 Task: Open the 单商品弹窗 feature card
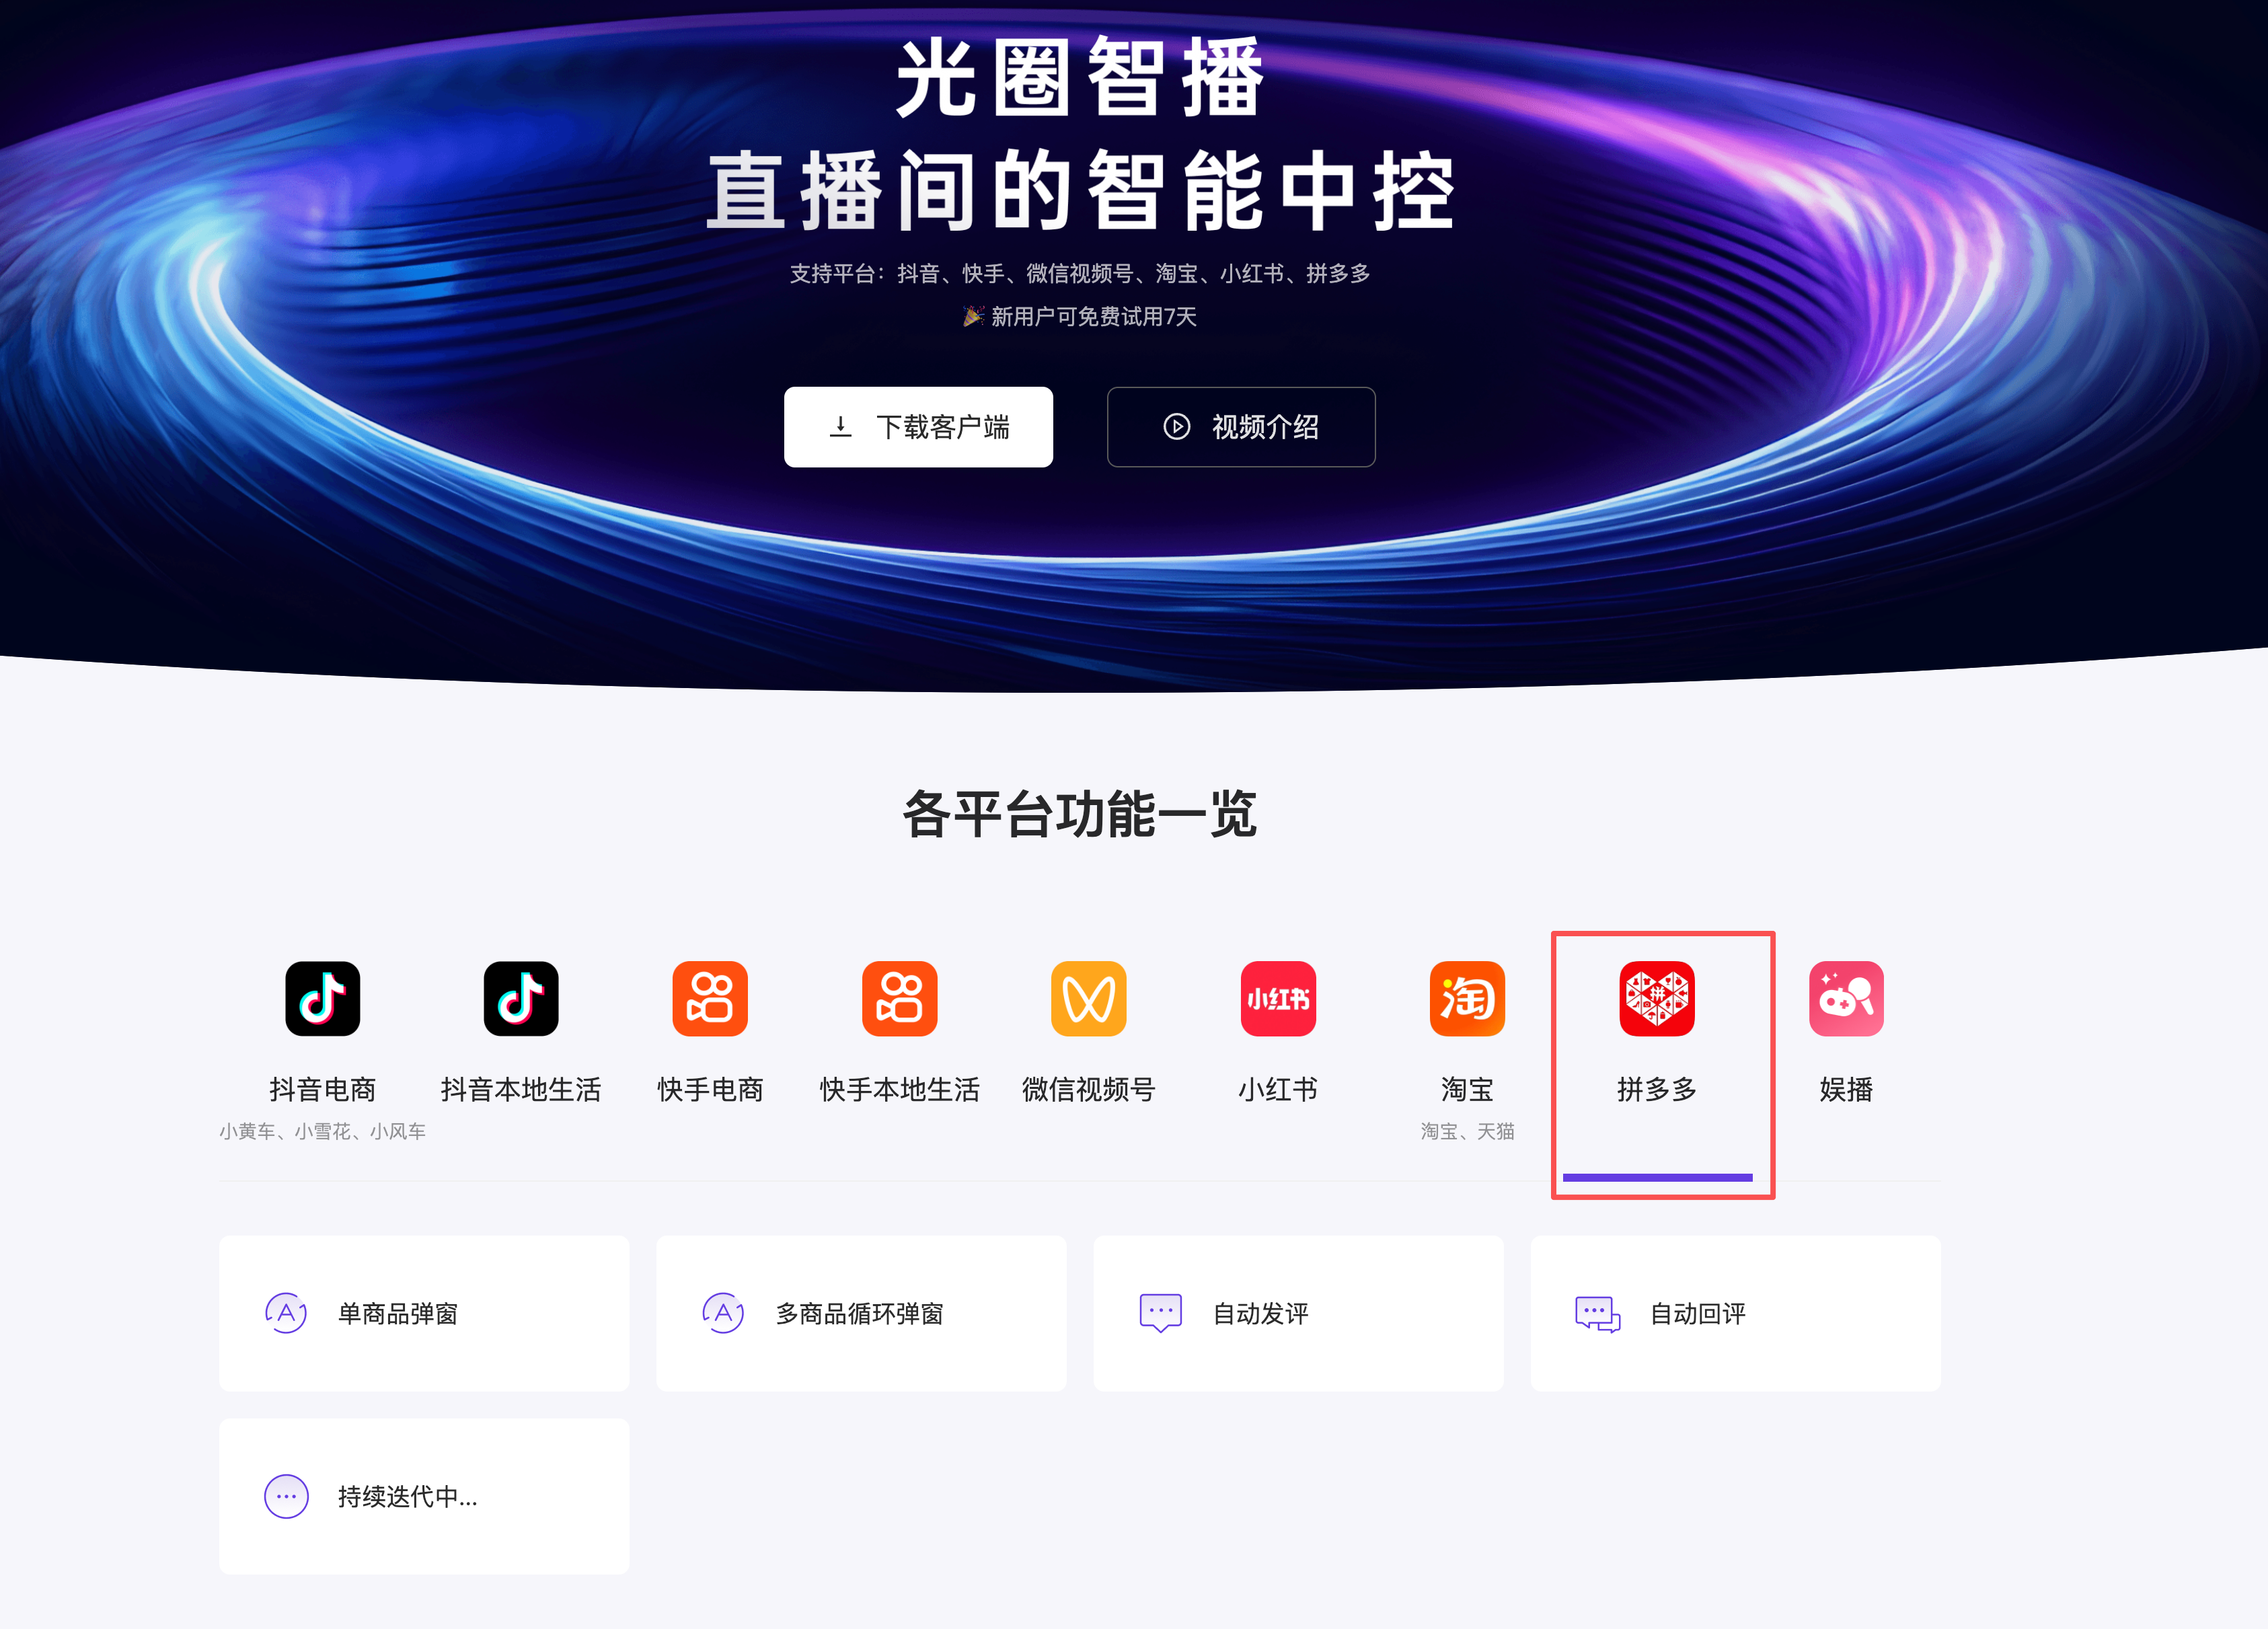(424, 1313)
